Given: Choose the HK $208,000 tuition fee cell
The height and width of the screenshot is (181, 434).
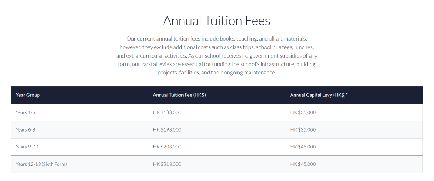Looking at the screenshot, I should 167,147.
